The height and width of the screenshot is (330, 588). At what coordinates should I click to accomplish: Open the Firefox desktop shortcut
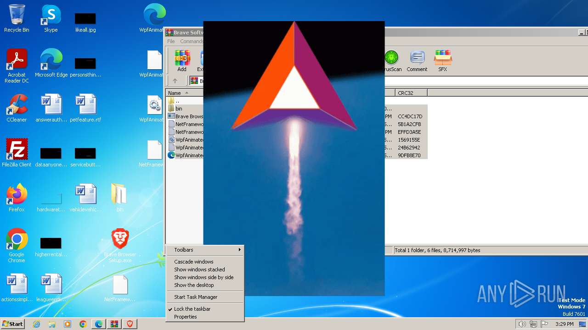coord(17,198)
